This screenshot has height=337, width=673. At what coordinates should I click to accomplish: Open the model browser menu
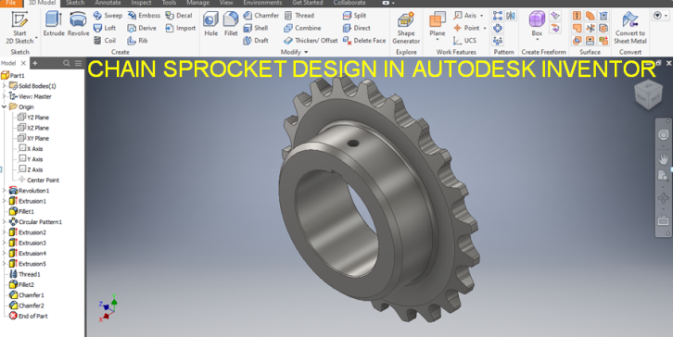78,63
